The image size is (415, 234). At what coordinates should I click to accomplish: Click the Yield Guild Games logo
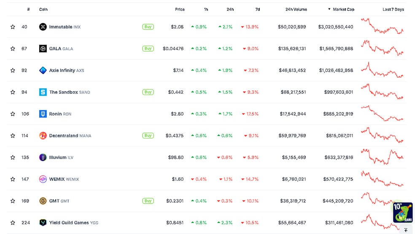click(43, 223)
